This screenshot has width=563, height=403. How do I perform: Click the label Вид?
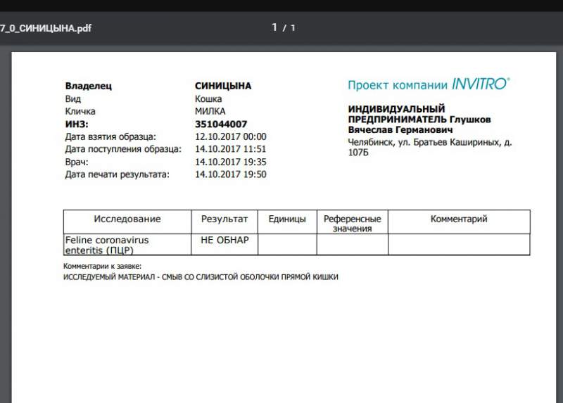pos(73,98)
